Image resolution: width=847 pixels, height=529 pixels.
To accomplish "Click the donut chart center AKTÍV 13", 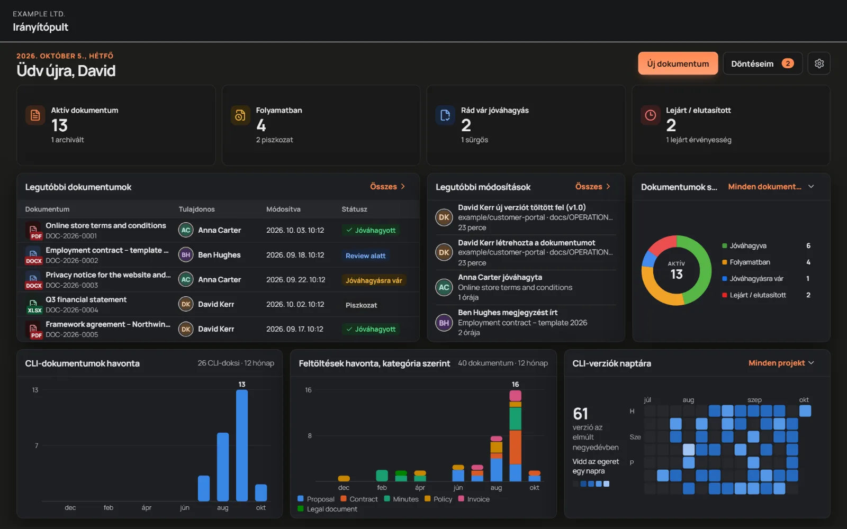I will coord(676,271).
